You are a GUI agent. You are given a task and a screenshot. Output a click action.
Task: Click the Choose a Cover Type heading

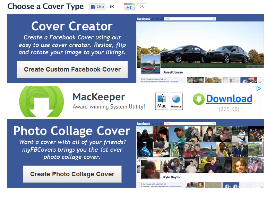coord(45,7)
